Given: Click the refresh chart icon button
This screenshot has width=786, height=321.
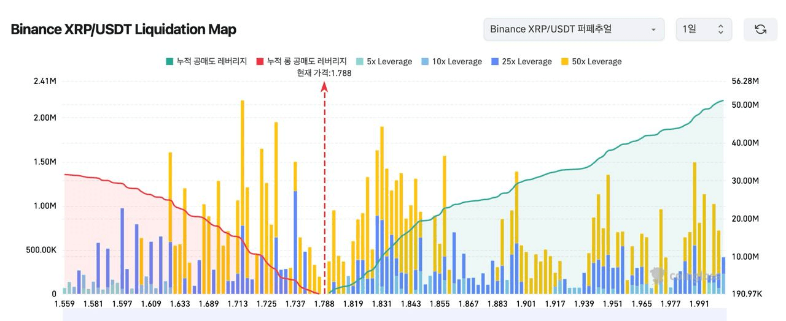Looking at the screenshot, I should point(760,29).
